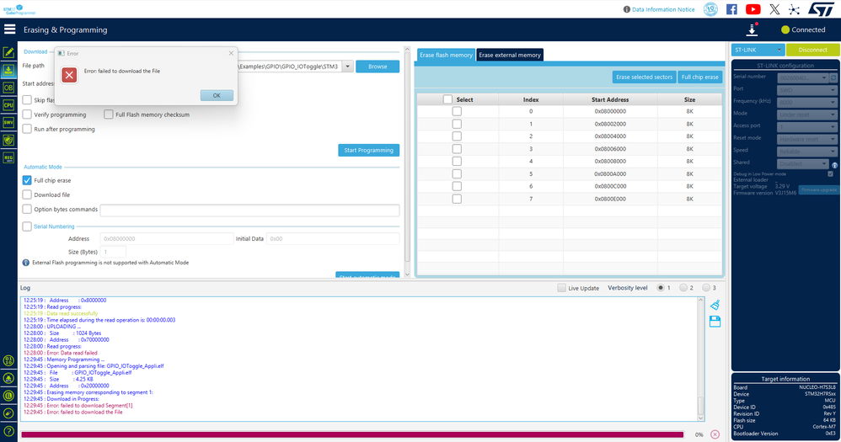The image size is (841, 442).
Task: Select sector index 0 checkbox
Action: click(x=457, y=111)
